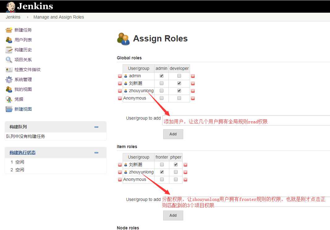Delete zhouyunlong via left red X in Item roles

pyautogui.click(x=120, y=172)
